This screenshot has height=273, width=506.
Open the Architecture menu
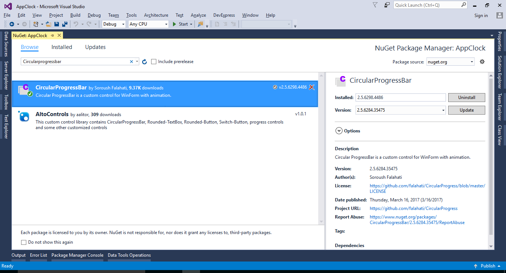pyautogui.click(x=156, y=15)
